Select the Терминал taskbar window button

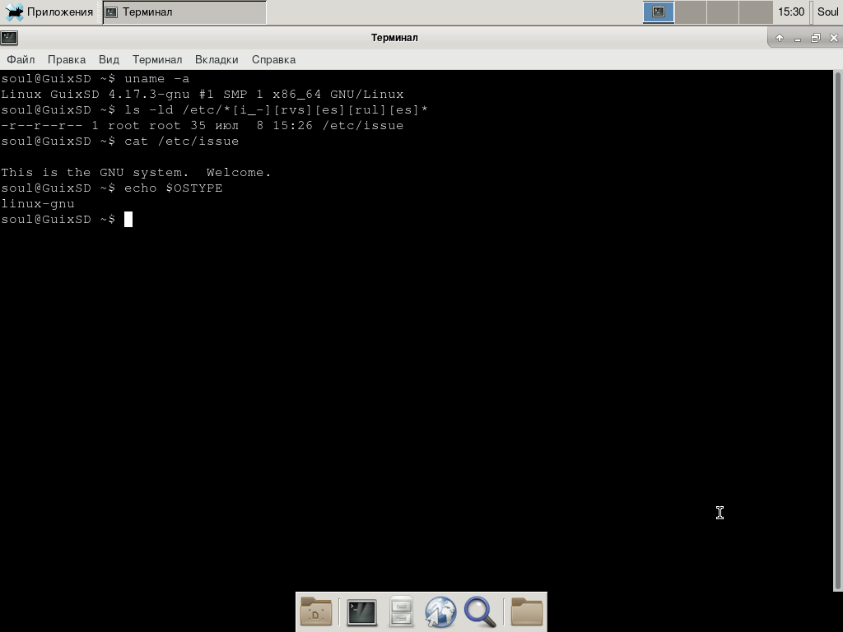[184, 12]
